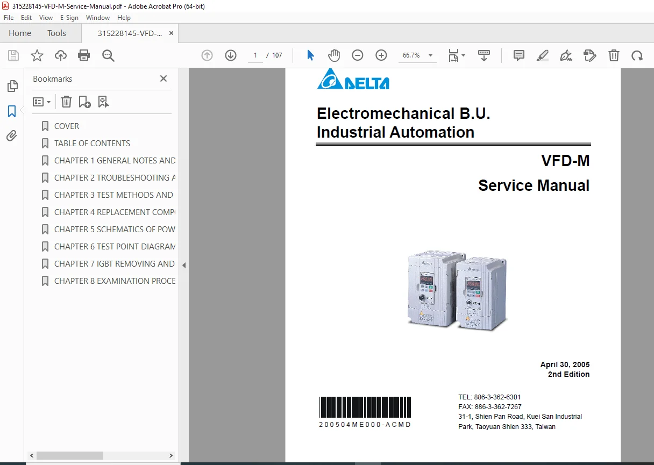Open CHAPTER 6 TEST POINT DIAGRAM bookmark
654x465 pixels.
click(115, 246)
